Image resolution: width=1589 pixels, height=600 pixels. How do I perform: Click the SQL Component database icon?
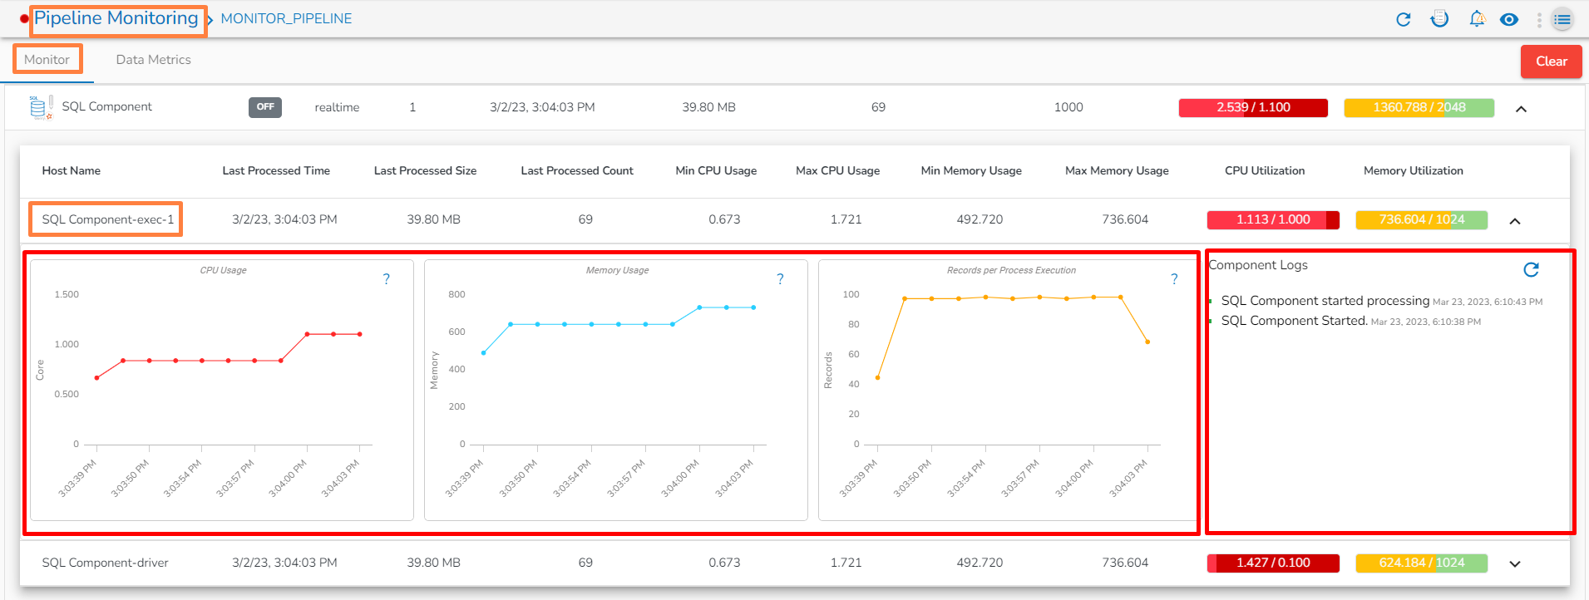coord(40,107)
